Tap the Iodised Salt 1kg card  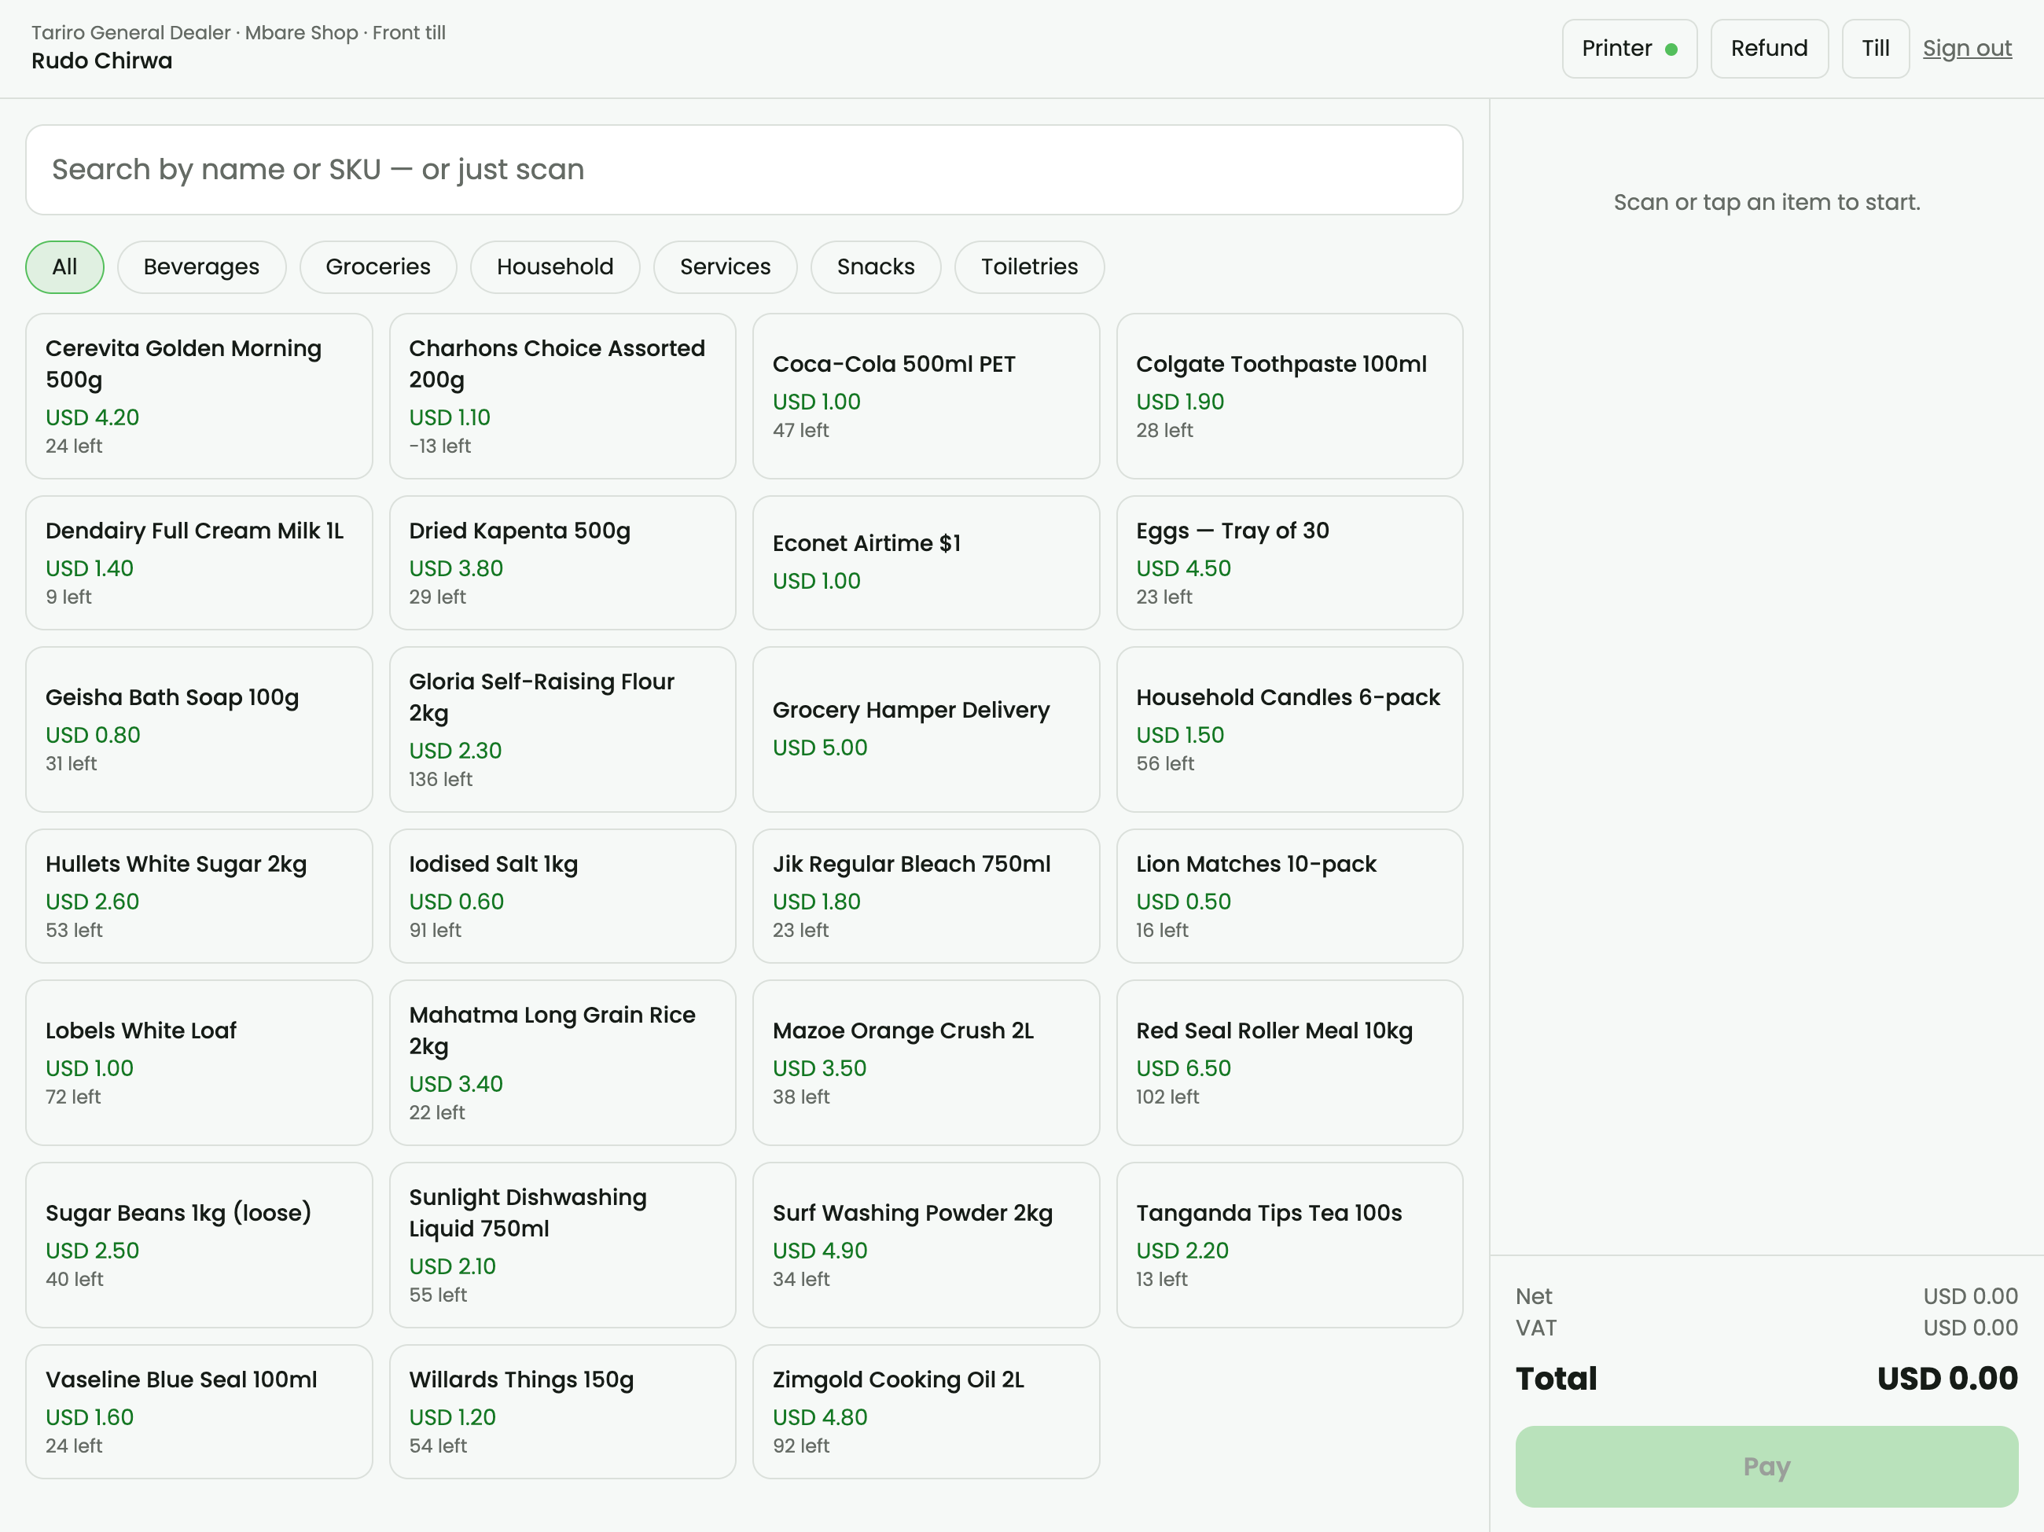click(562, 896)
